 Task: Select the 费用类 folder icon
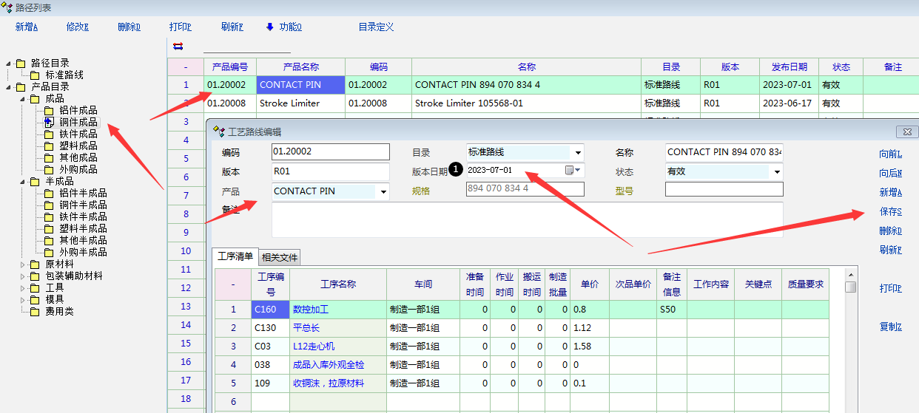pyautogui.click(x=34, y=311)
